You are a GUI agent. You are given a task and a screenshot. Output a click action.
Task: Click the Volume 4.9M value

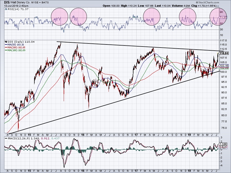pos(181,6)
